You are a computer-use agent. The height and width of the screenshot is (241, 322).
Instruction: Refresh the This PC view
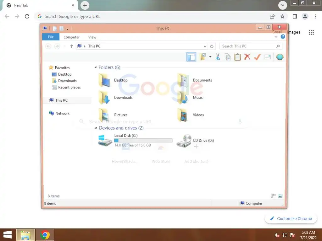click(212, 46)
